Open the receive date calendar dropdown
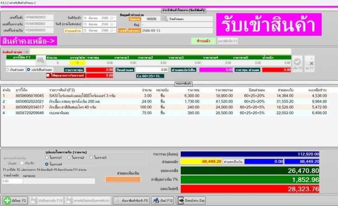This screenshot has width=338, height=206. pyautogui.click(x=112, y=18)
